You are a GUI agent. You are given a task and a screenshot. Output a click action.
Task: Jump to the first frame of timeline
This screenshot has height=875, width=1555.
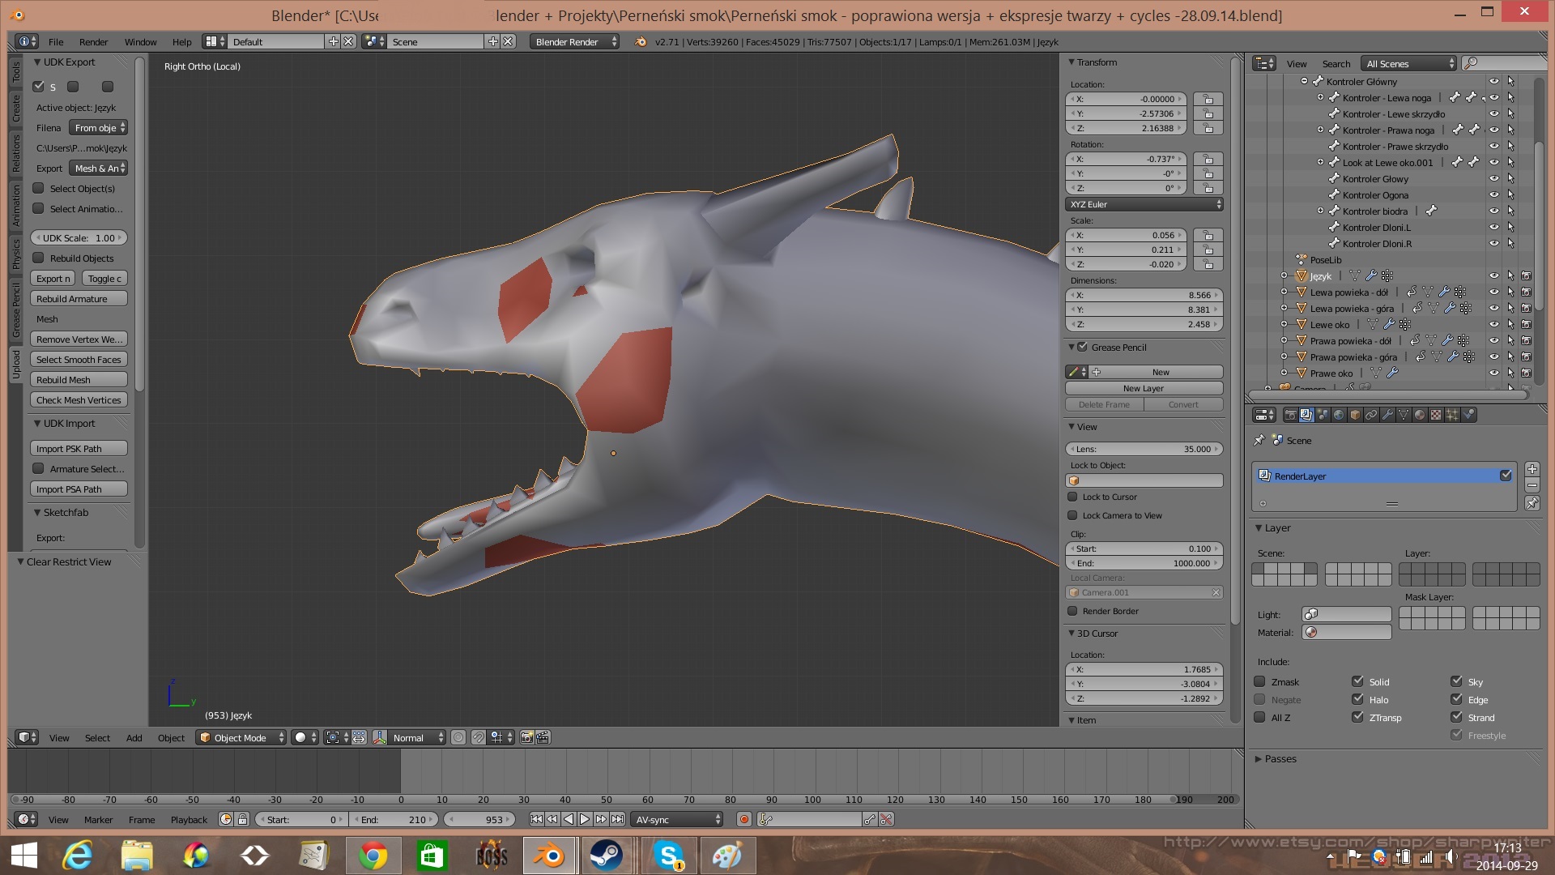[536, 820]
